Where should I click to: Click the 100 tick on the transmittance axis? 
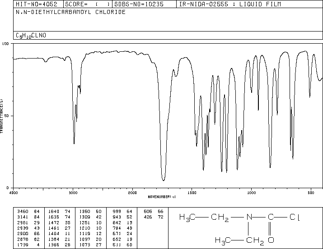[x=5, y=44]
